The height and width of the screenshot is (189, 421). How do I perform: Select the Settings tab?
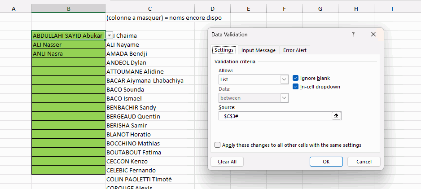point(224,50)
